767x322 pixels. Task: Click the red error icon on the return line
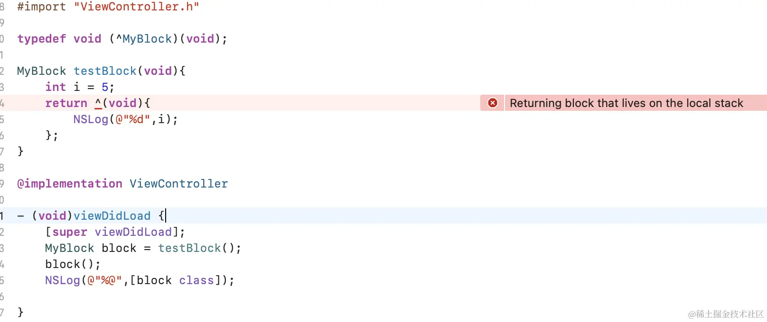pos(493,103)
